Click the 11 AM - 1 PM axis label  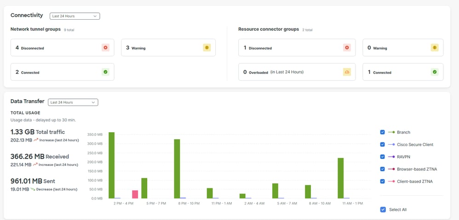352,203
